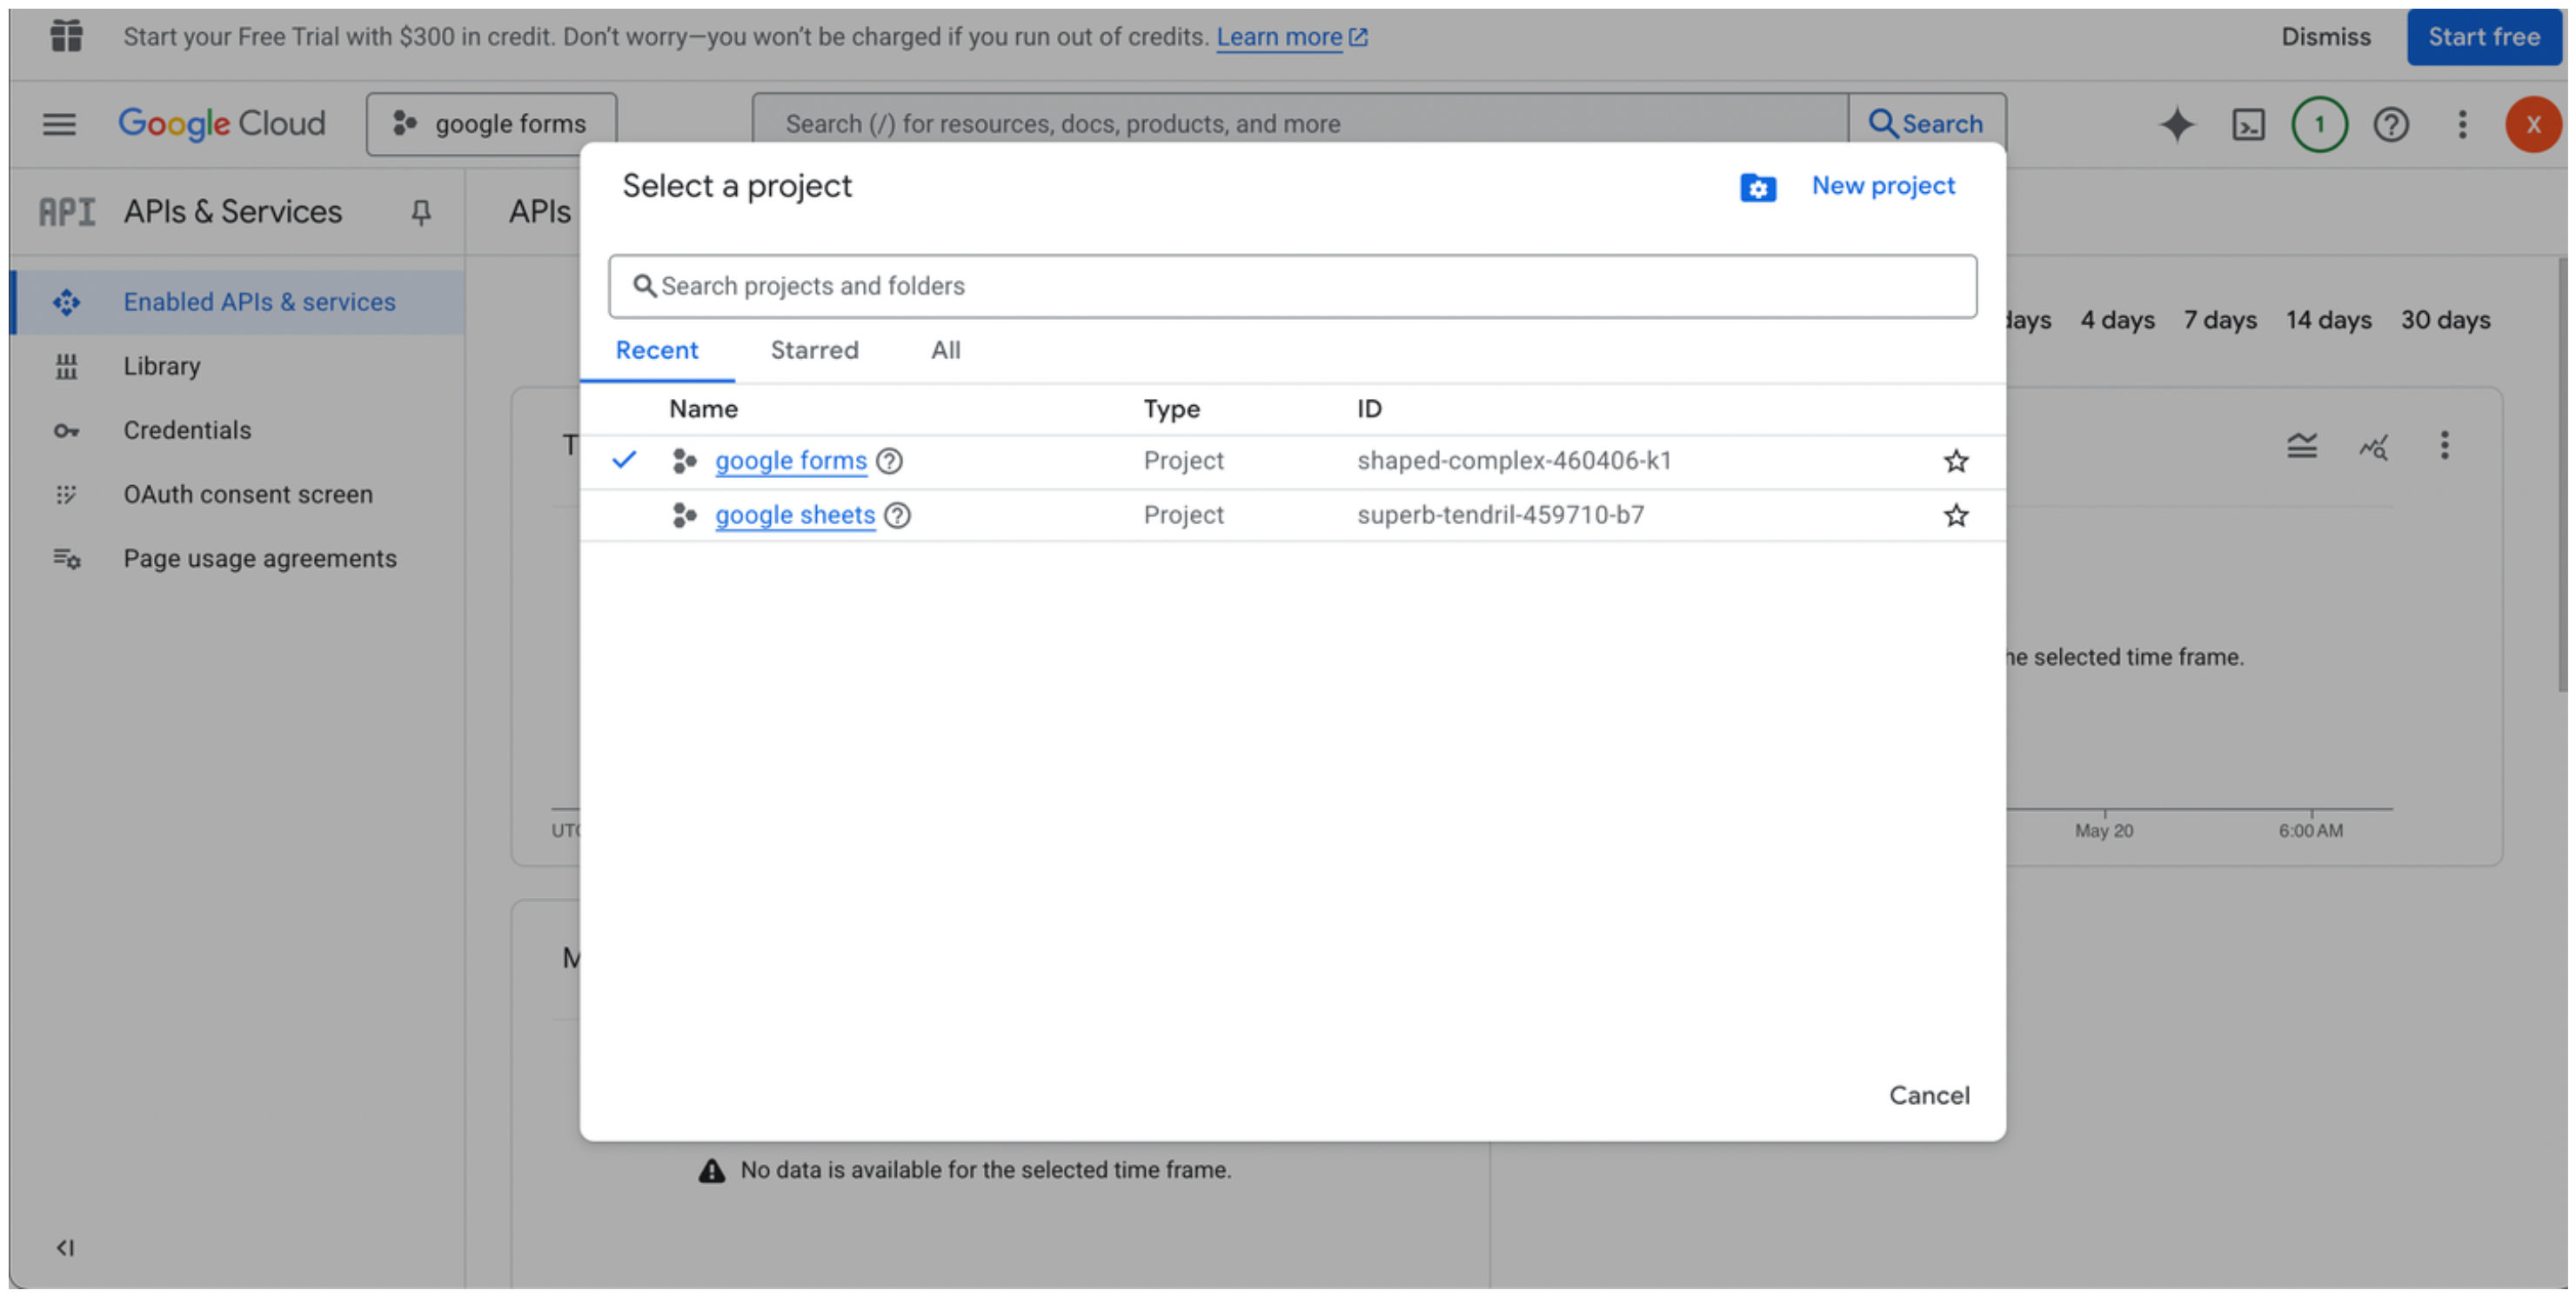Open the top bar three-dot settings menu

[2462, 124]
